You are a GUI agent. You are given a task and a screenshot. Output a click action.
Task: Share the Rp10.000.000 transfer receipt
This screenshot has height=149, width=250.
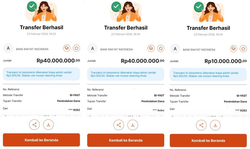click(x=201, y=125)
